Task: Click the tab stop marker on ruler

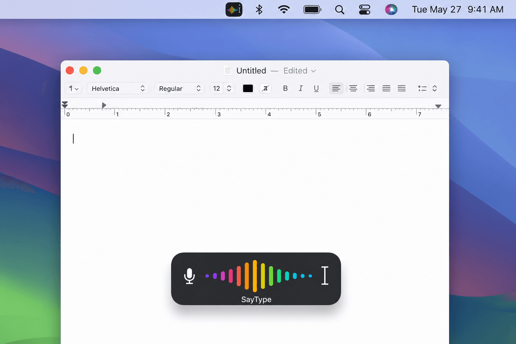Action: tap(104, 105)
